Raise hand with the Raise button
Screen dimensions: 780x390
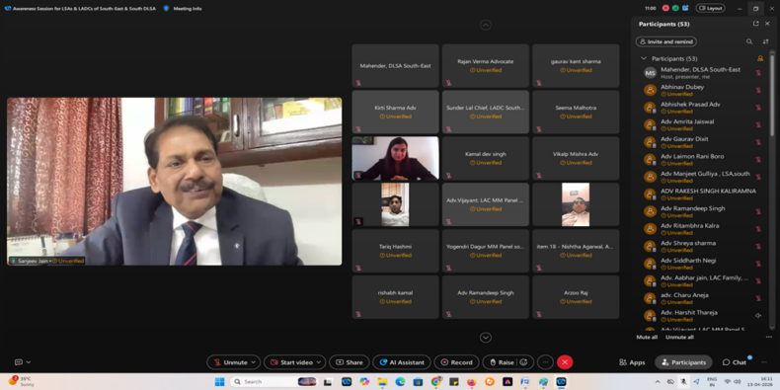tap(502, 362)
